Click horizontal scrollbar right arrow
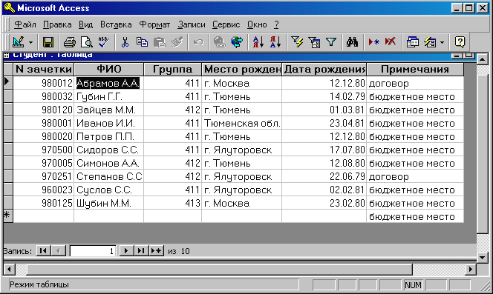Viewport: 493px width, 294px height. [x=471, y=269]
